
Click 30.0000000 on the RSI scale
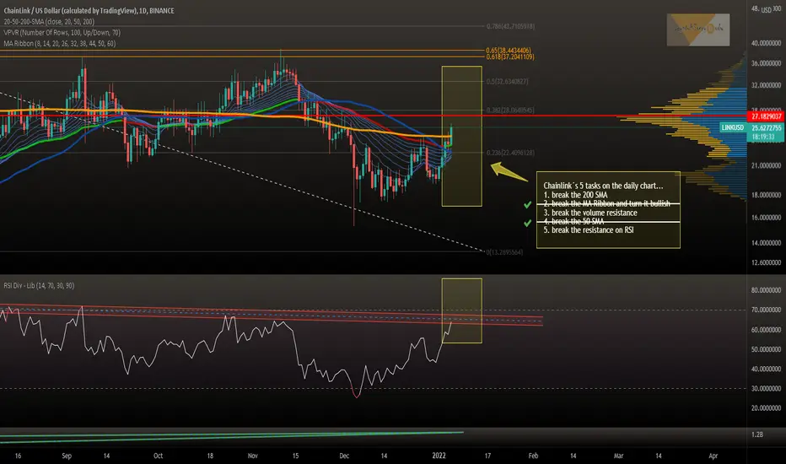click(766, 389)
